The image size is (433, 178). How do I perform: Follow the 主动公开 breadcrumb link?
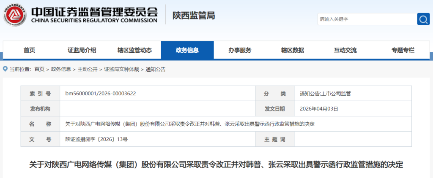(88, 69)
